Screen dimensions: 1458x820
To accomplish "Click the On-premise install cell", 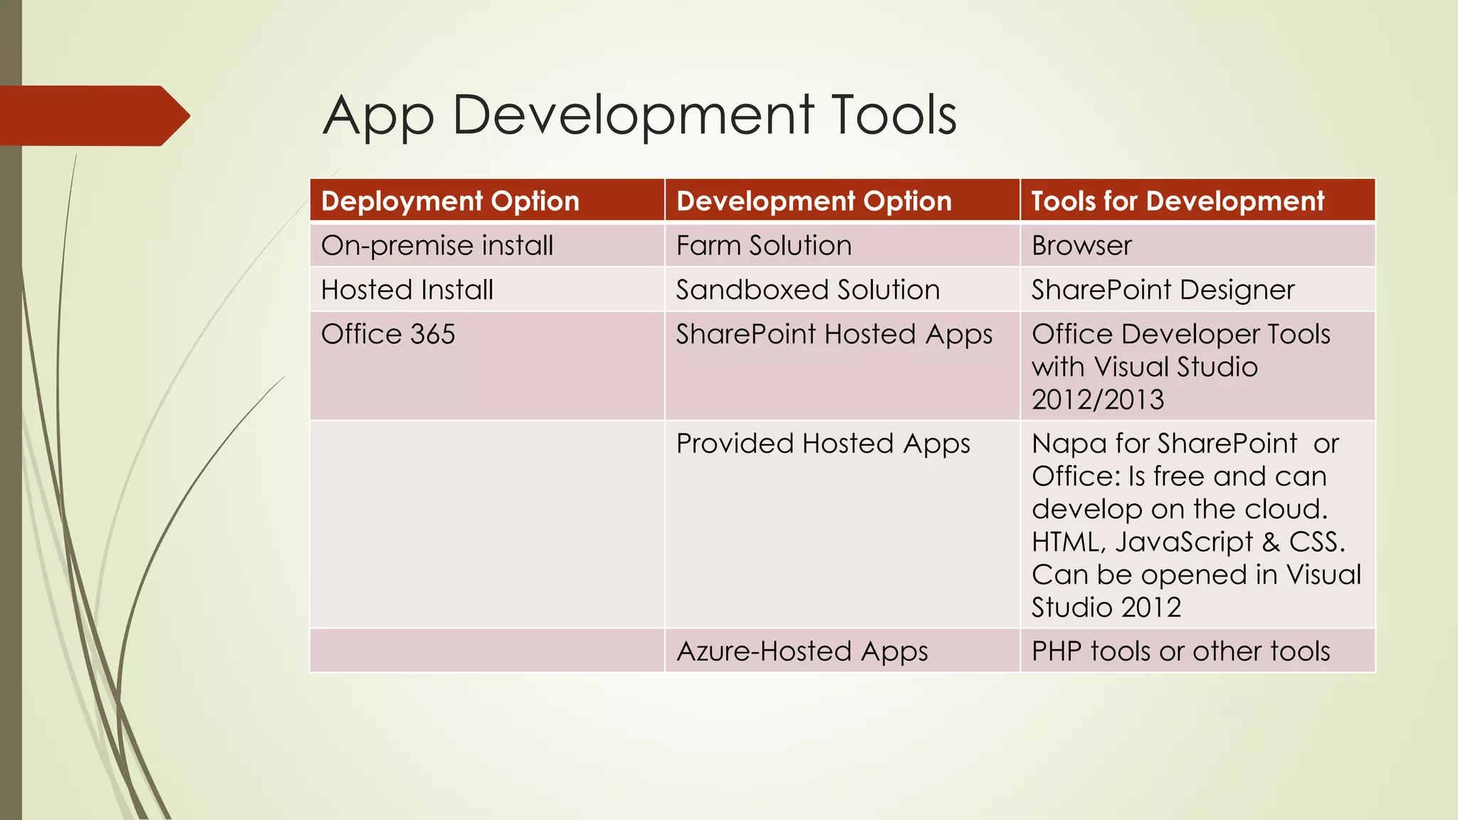I will click(x=437, y=246).
